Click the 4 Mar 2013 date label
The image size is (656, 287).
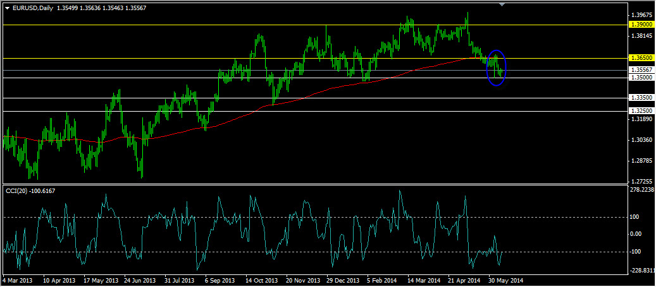coord(17,281)
